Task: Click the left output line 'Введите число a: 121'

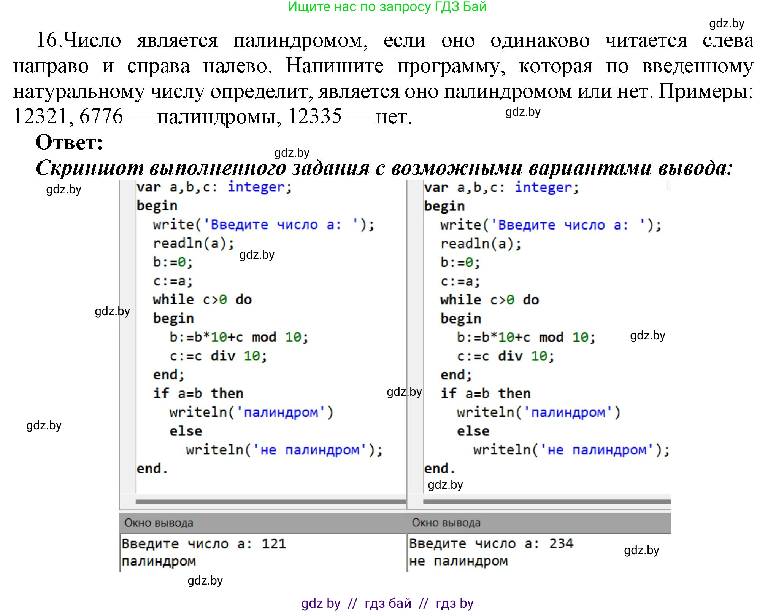Action: coord(204,543)
